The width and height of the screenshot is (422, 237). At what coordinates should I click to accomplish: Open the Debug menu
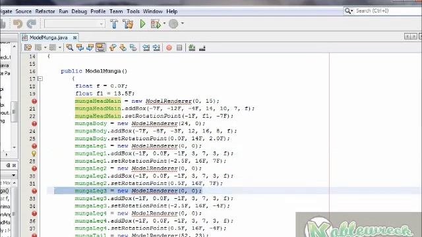tap(79, 11)
